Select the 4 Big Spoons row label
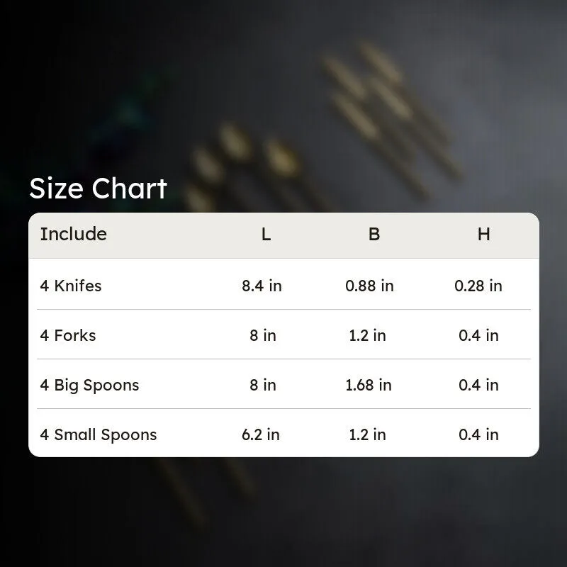 89,386
